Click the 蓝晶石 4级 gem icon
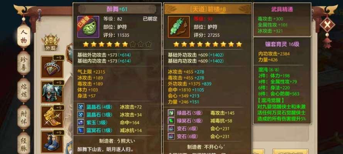Viewport: 343px width, 154px height. coord(81,107)
